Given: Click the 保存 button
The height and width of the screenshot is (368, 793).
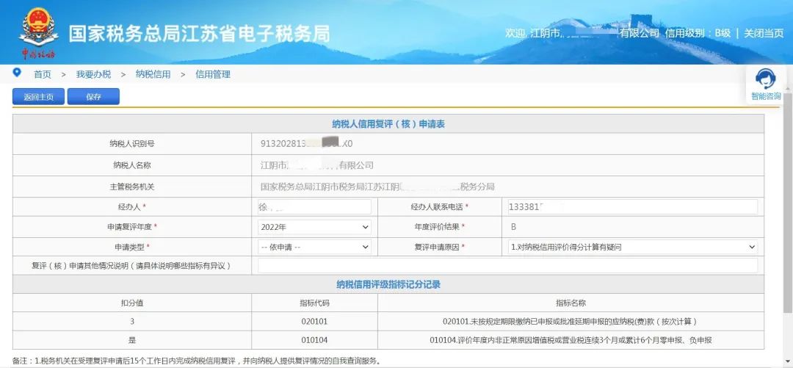Looking at the screenshot, I should tap(93, 97).
